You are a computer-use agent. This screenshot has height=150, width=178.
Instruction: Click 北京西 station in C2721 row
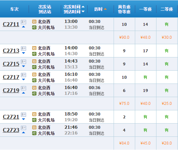(x=44, y=114)
